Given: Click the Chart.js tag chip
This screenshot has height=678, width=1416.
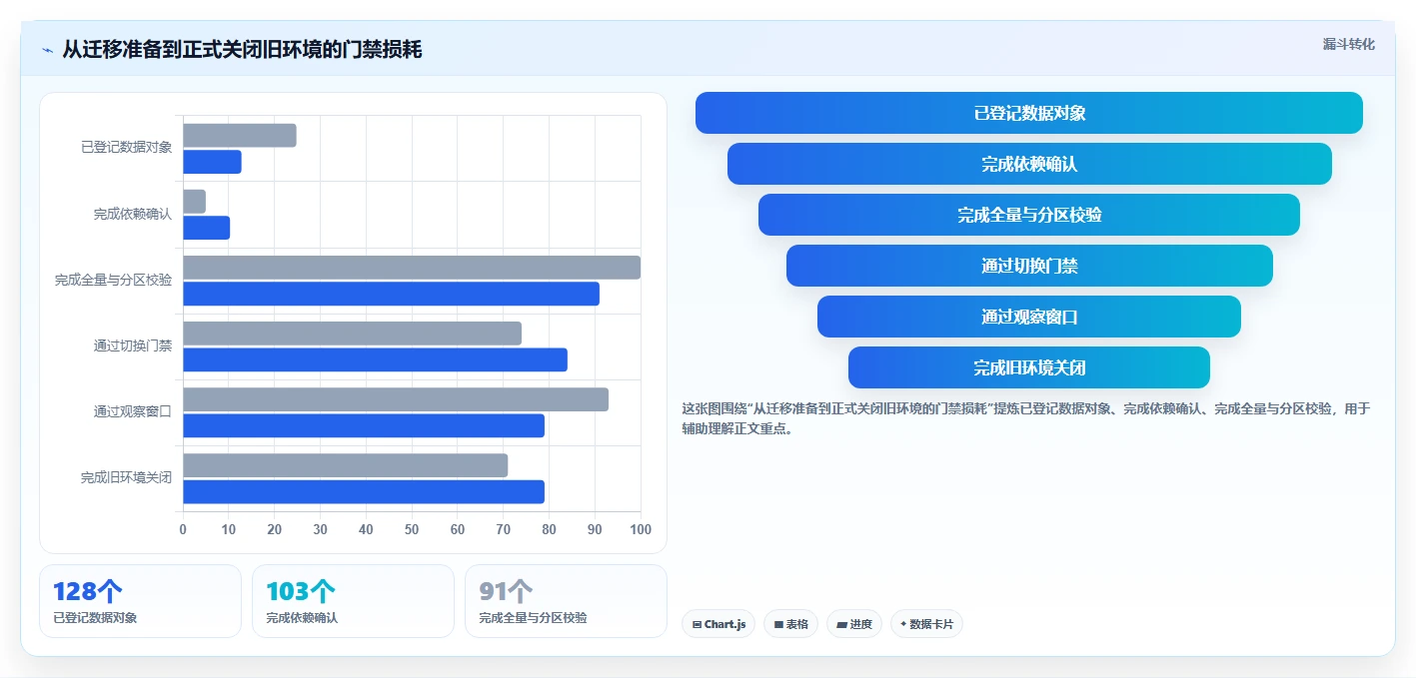Looking at the screenshot, I should pyautogui.click(x=718, y=624).
